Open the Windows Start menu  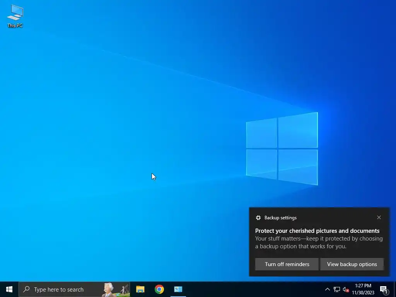click(x=9, y=289)
